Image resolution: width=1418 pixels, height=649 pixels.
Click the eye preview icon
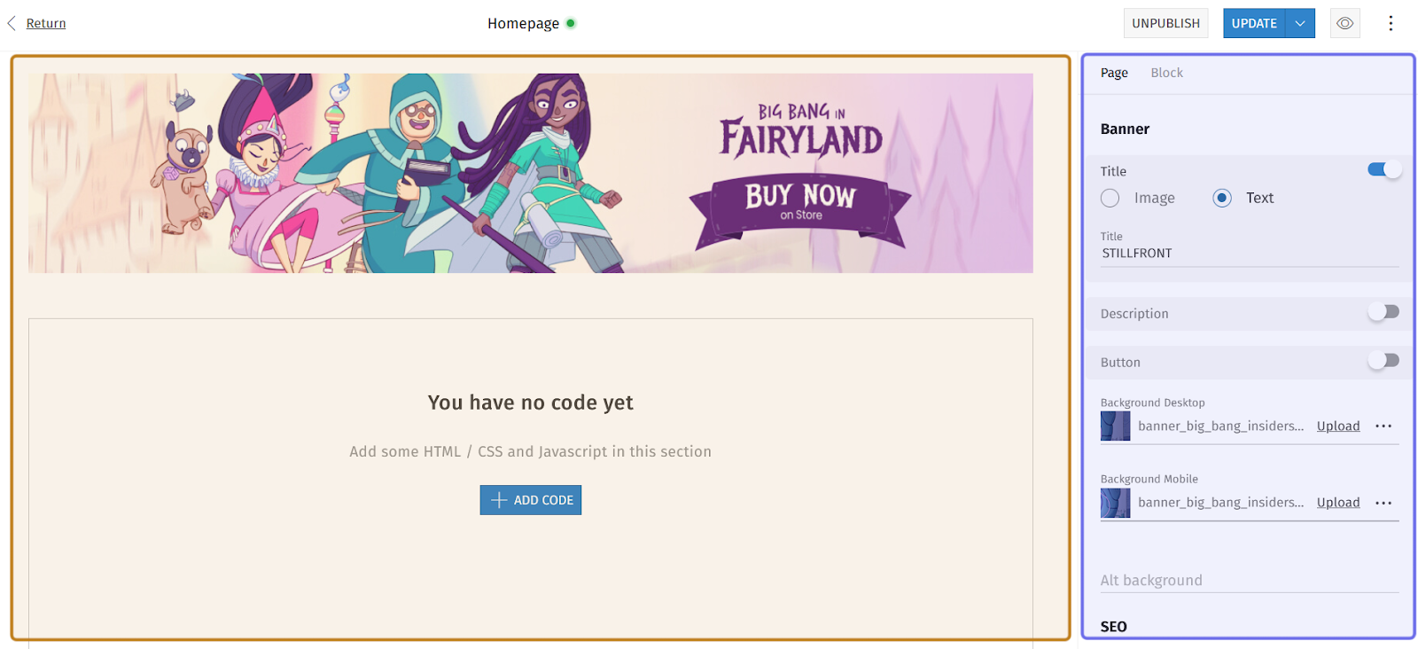[1344, 23]
